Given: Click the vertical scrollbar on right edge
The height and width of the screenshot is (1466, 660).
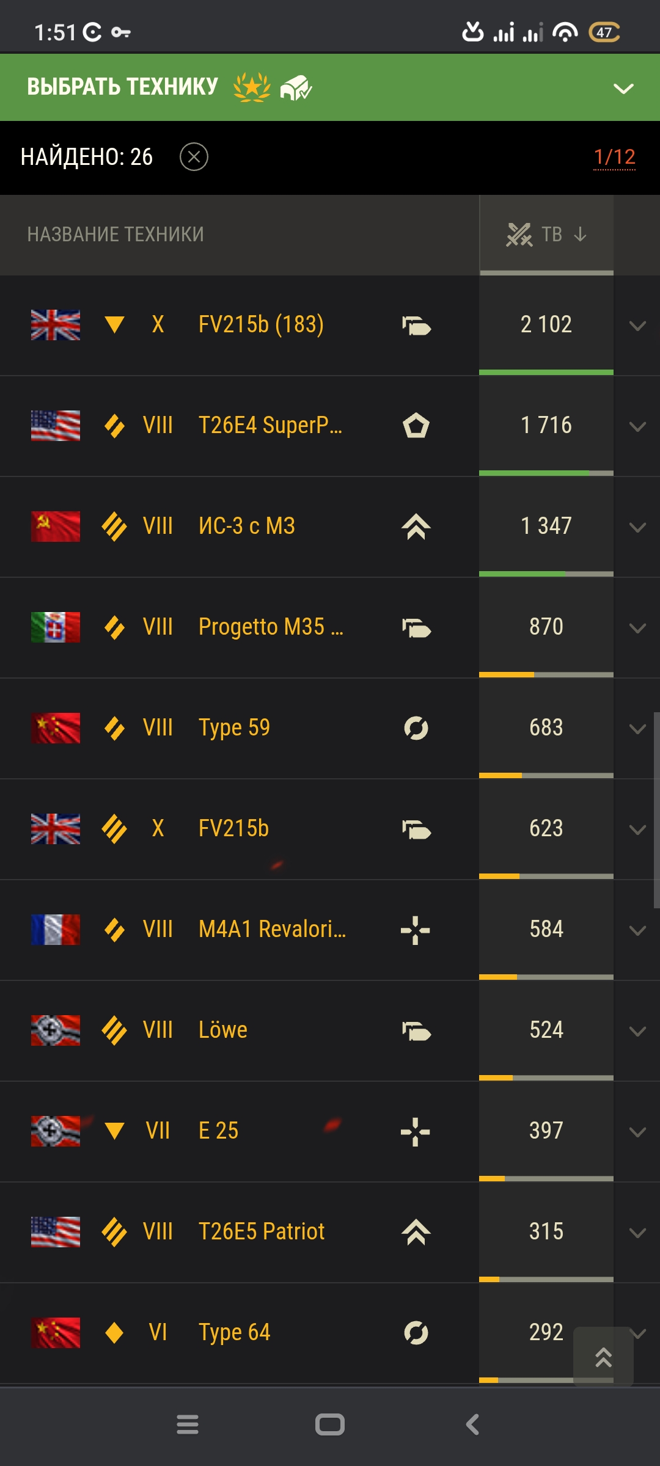Looking at the screenshot, I should [656, 810].
